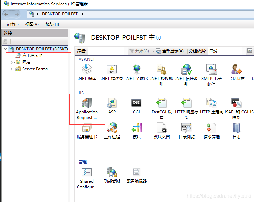
Task: Open Shared Configuration feature
Action: [87, 178]
